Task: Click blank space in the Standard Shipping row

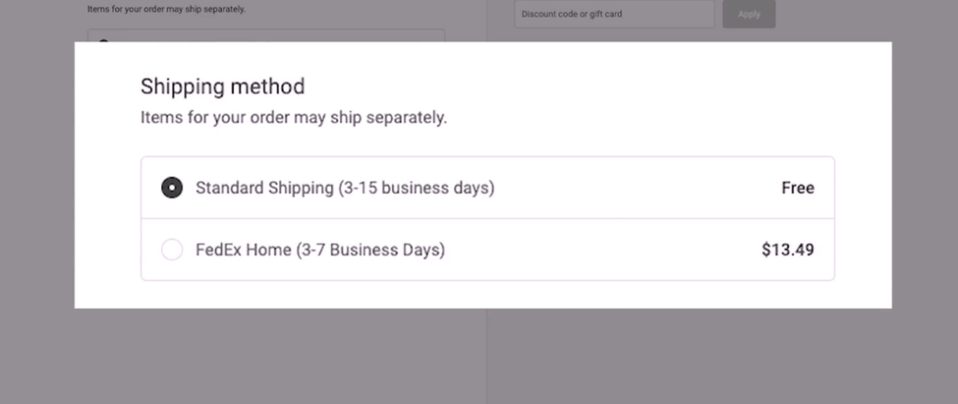Action: [x=636, y=188]
